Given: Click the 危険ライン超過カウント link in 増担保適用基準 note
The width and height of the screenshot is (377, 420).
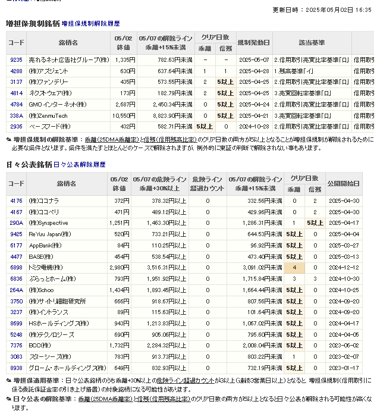Looking at the screenshot, I should click(186, 380).
